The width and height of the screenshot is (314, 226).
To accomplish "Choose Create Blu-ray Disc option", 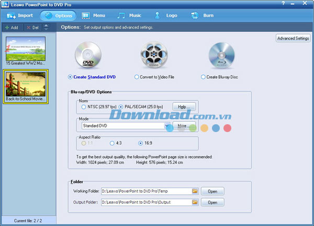I will pos(219,77).
